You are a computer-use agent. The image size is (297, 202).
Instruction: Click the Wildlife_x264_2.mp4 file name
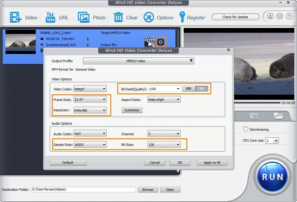(x=55, y=33)
